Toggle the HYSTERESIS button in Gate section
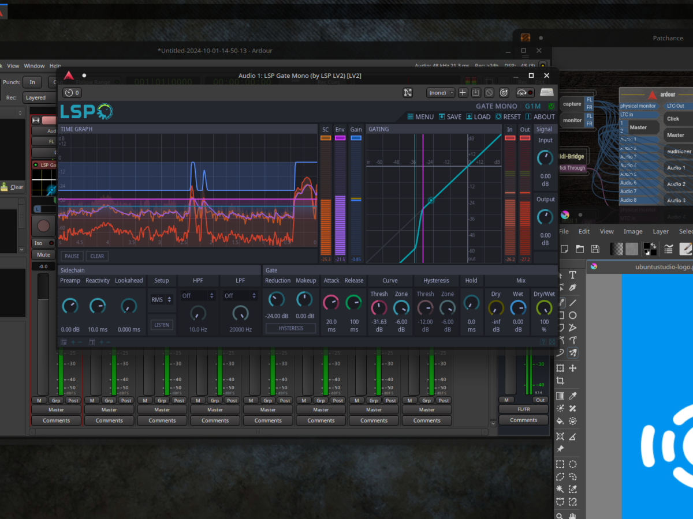The width and height of the screenshot is (693, 519). (x=290, y=328)
